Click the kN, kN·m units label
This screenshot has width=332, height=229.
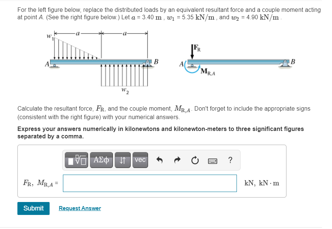(x=262, y=183)
